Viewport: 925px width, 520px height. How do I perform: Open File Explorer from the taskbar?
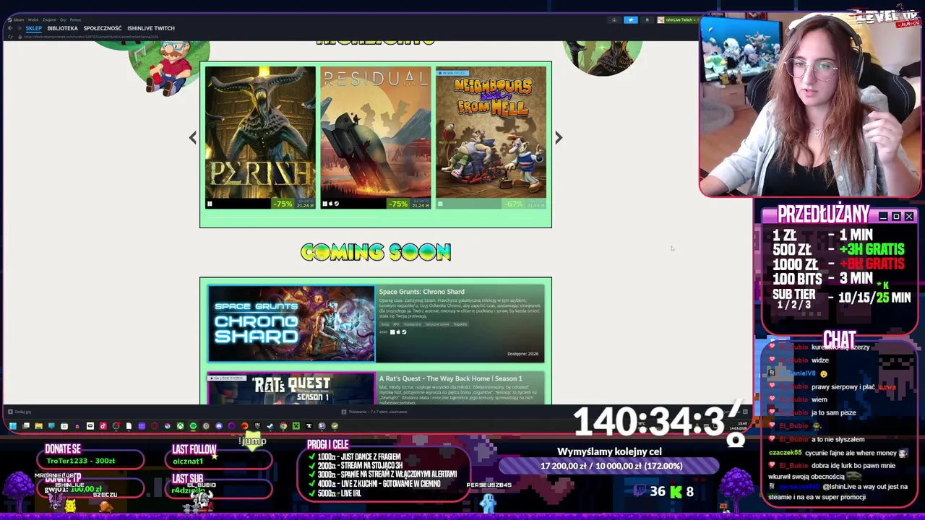pyautogui.click(x=38, y=426)
